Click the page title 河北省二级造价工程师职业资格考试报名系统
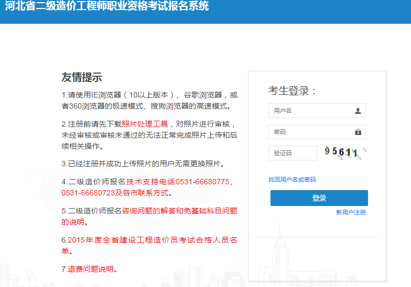The height and width of the screenshot is (287, 411). click(x=107, y=6)
